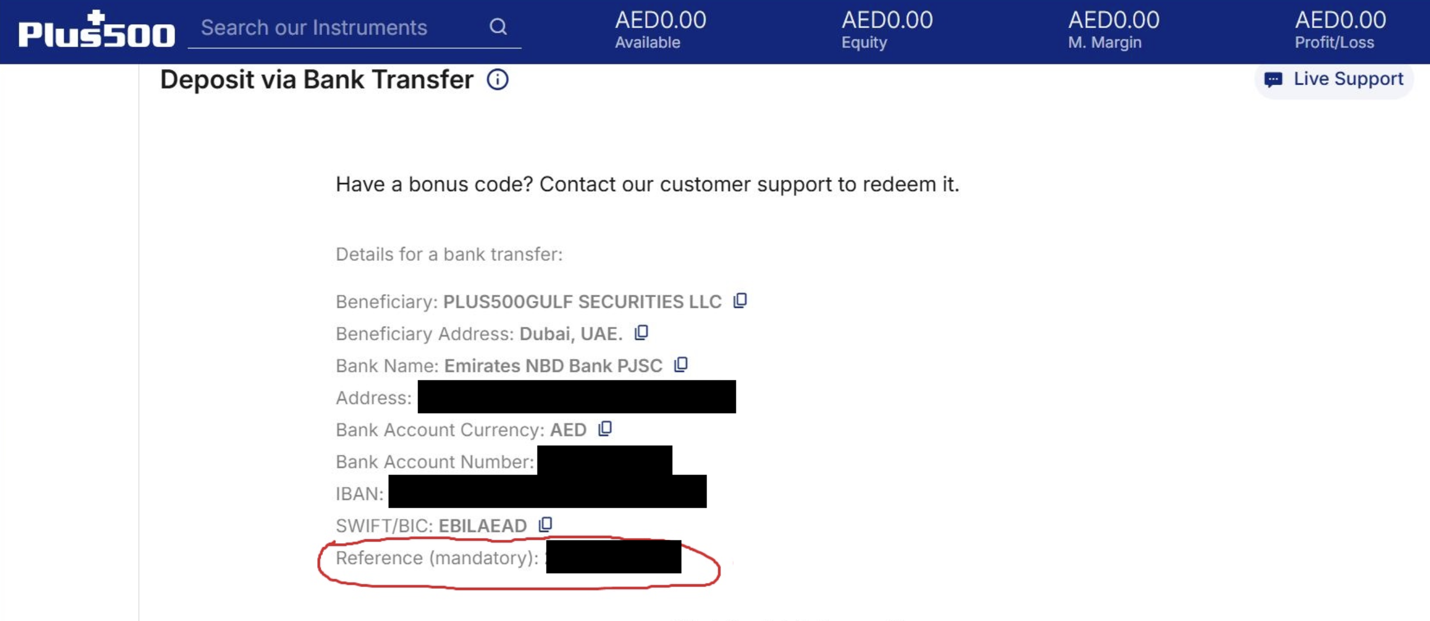Screen dimensions: 1430x621
Task: Click the Plus500 logo
Action: 96,29
